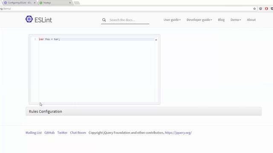
Task: Open the Developer guide dropdown
Action: tap(199, 20)
